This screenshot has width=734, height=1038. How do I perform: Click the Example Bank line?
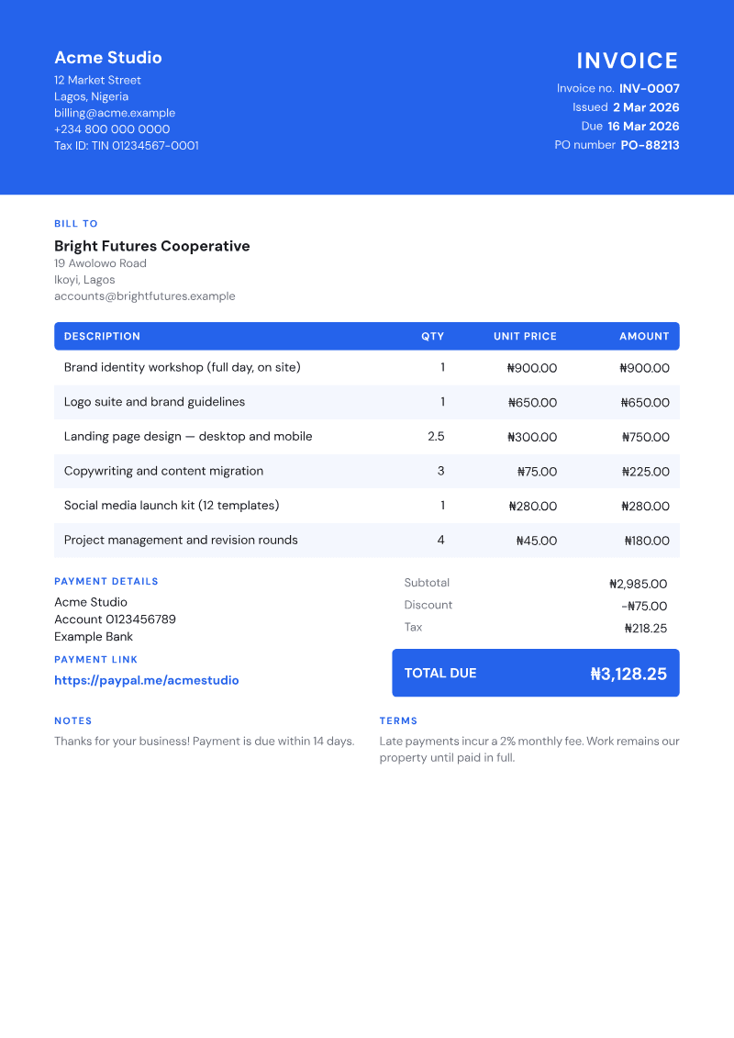point(94,637)
